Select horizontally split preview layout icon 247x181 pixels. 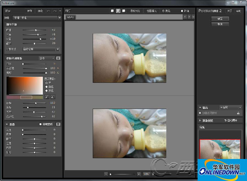(118, 11)
